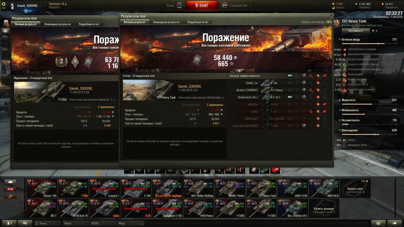Open the chat channels icon
Image resolution: width=404 pixels, height=227 pixels.
click(25, 223)
